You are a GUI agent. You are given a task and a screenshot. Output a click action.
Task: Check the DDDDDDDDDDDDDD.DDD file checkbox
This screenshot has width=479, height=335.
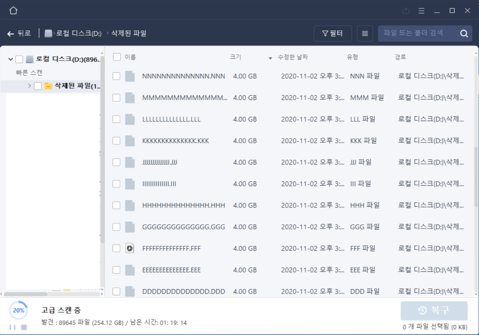pos(116,291)
